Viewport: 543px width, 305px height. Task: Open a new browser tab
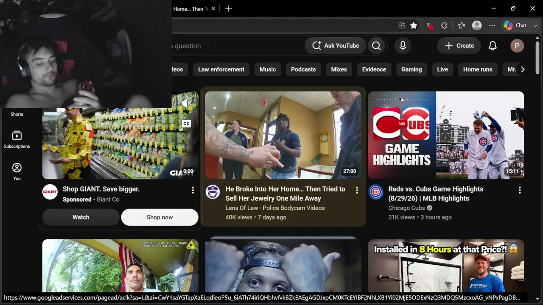pyautogui.click(x=228, y=8)
